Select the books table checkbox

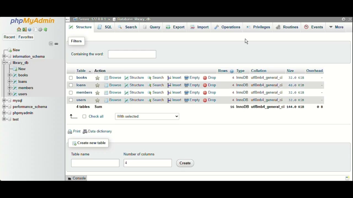pos(71,78)
